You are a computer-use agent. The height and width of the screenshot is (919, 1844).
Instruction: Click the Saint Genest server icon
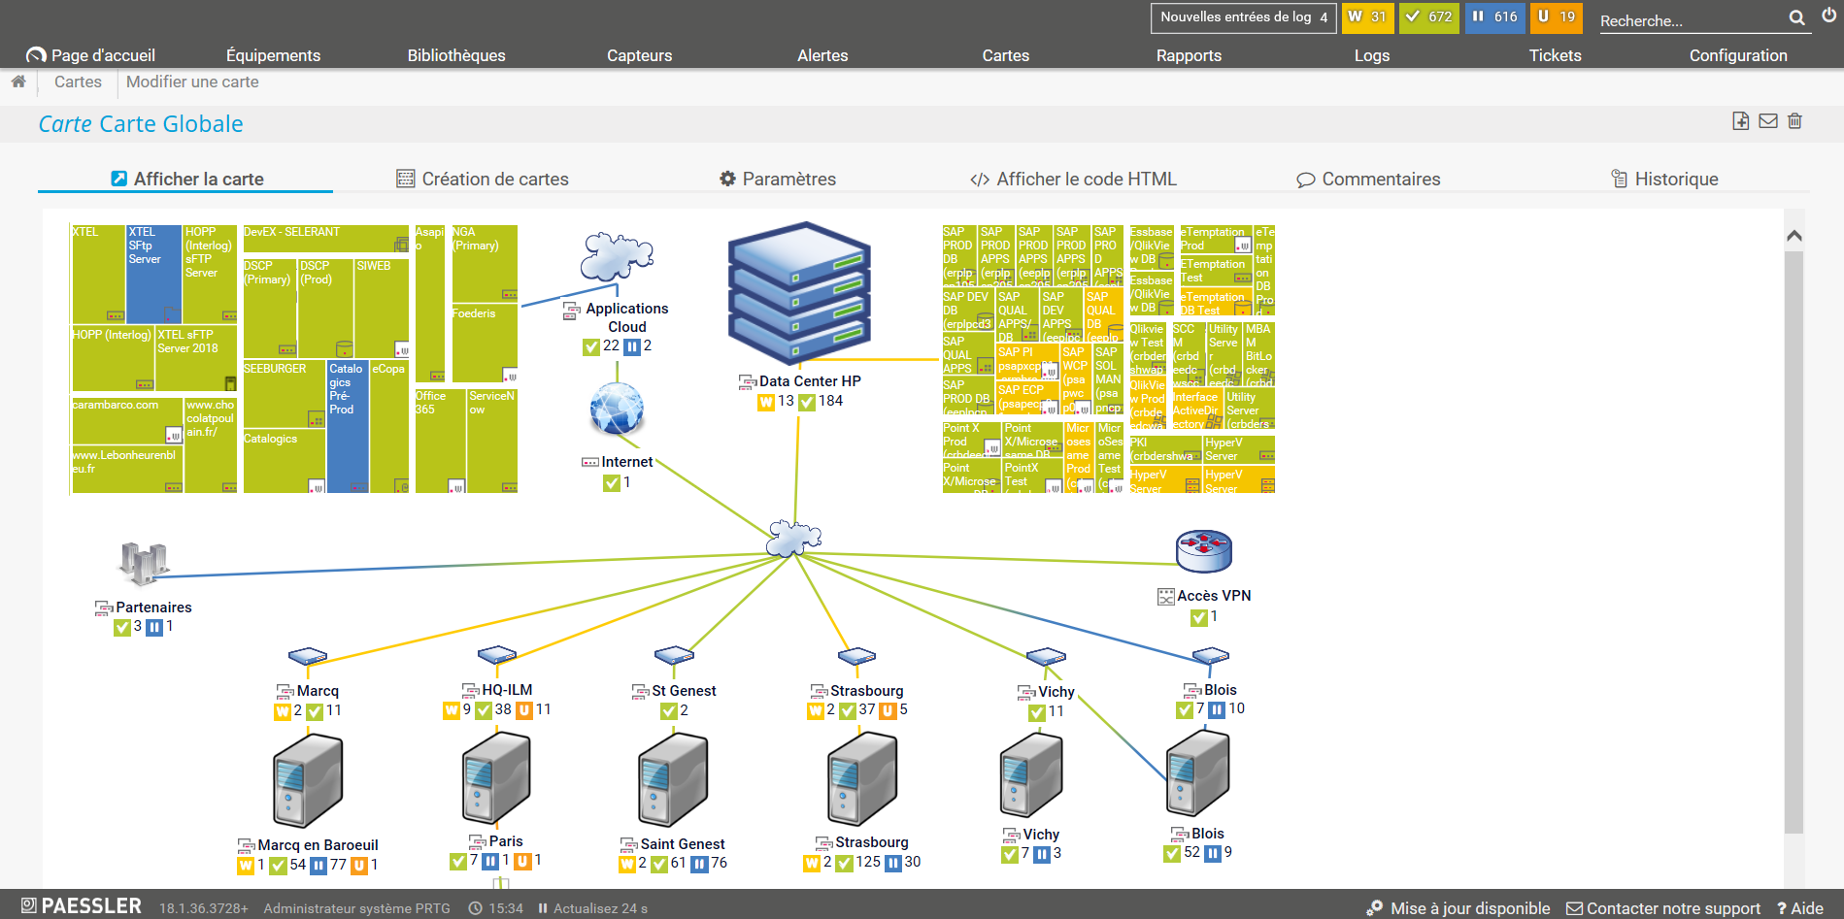click(673, 780)
